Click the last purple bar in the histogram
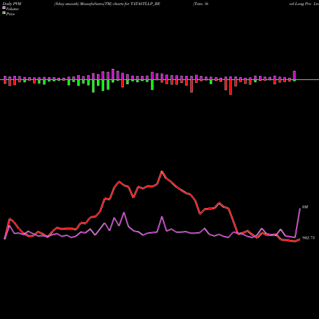 click(x=294, y=75)
